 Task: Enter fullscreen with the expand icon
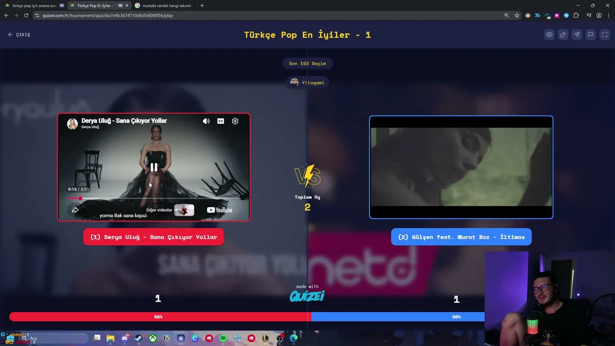coord(605,35)
